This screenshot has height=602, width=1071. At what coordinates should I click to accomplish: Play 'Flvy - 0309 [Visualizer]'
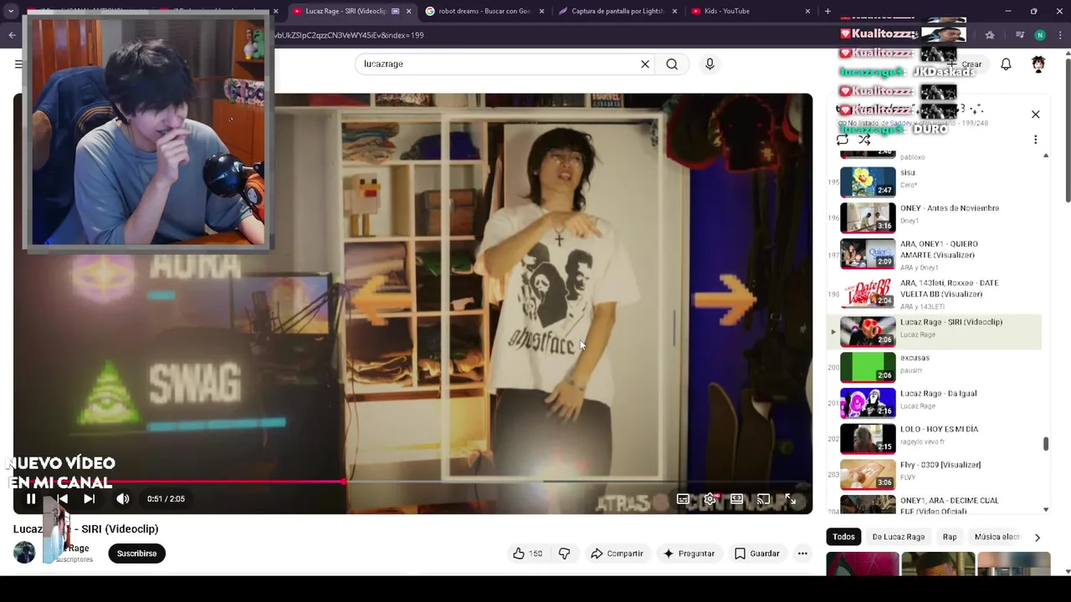pos(935,474)
